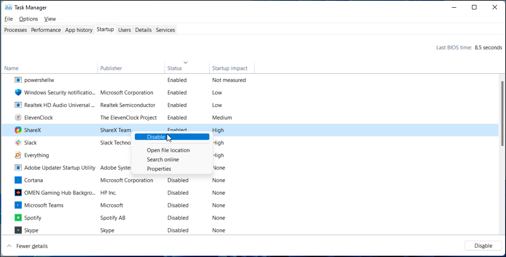Click HP Inc. publisher cell
506x257 pixels.
(108, 193)
